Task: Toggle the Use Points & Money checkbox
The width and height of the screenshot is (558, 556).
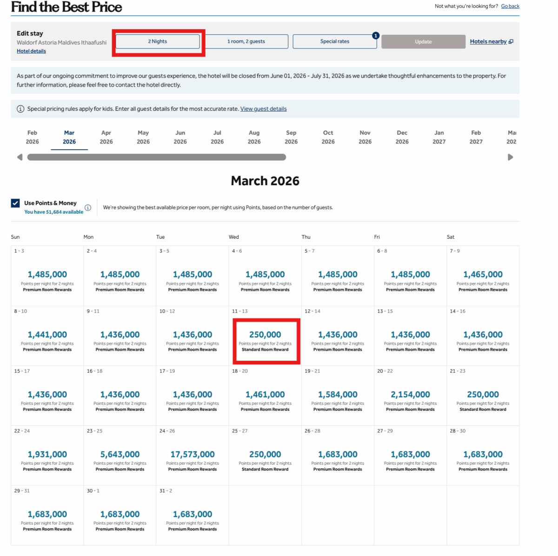Action: [15, 203]
